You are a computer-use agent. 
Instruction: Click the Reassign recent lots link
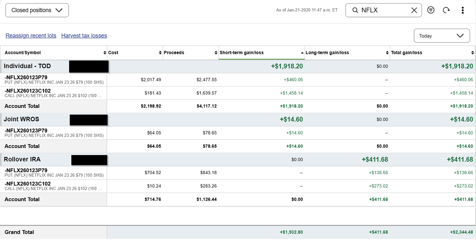[x=31, y=36]
